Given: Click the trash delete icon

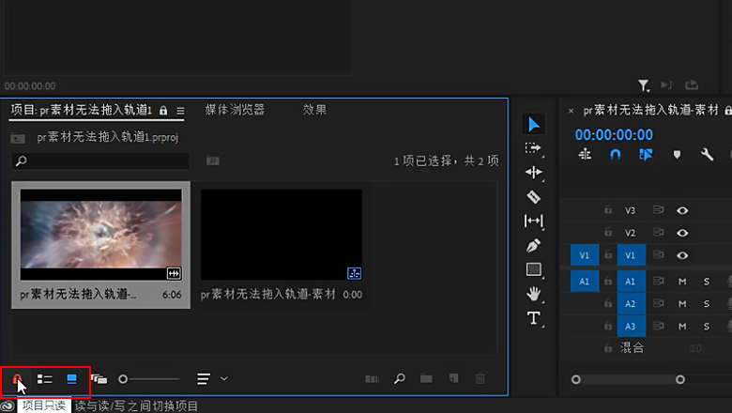Looking at the screenshot, I should point(480,378).
